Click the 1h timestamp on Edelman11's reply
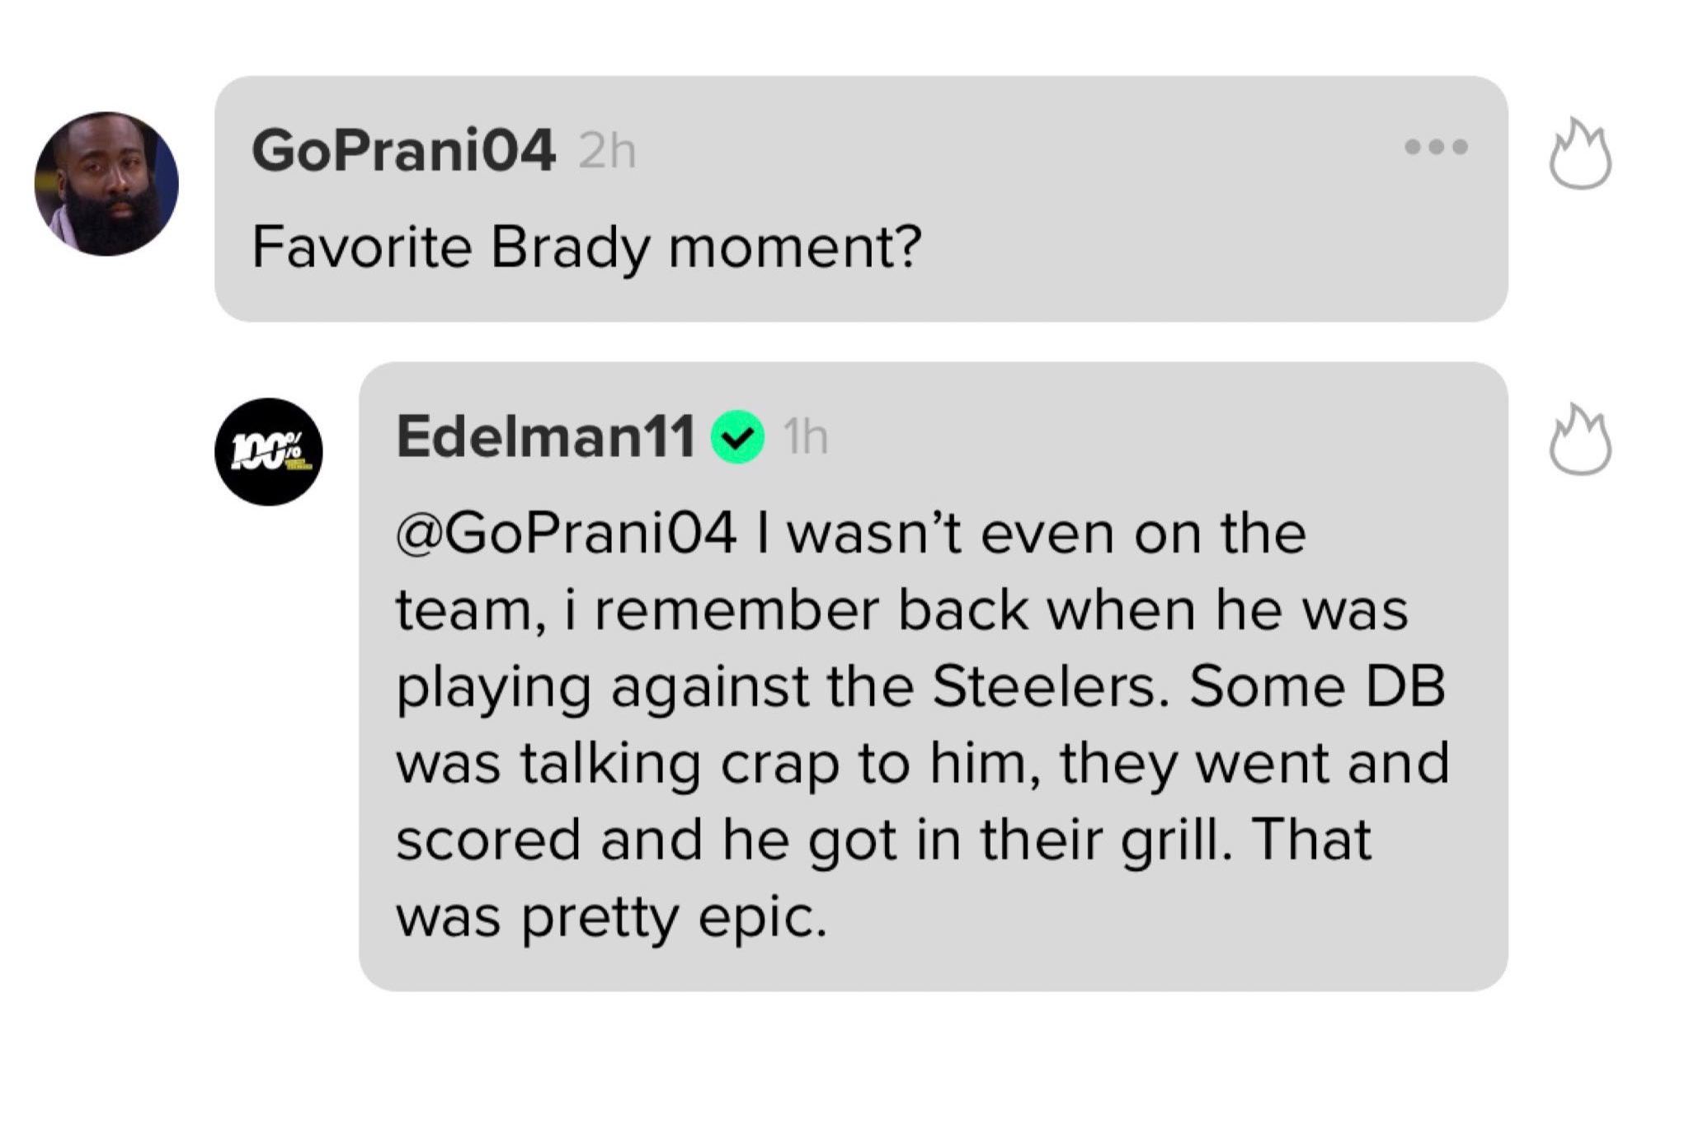Viewport: 1689px width, 1130px height. click(x=806, y=437)
